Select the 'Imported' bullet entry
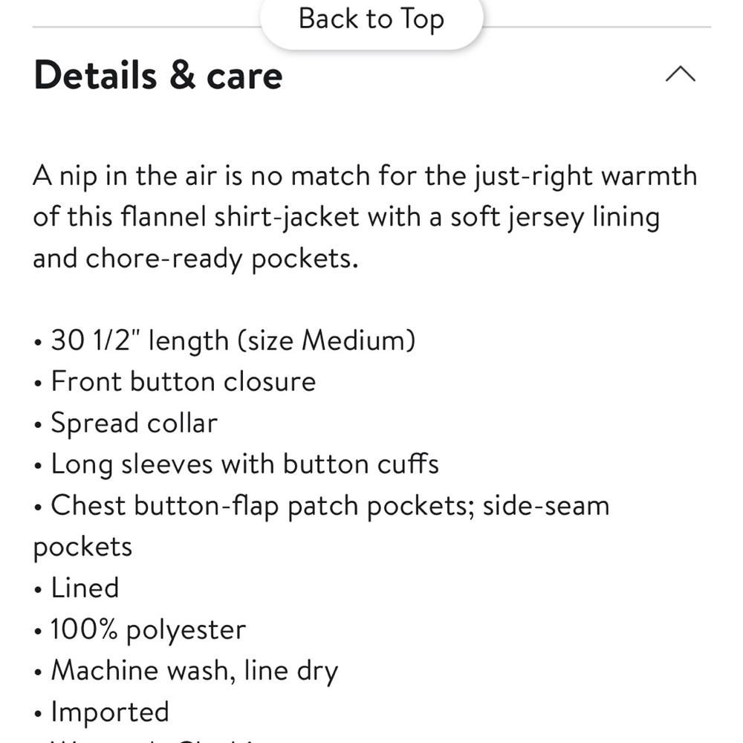The width and height of the screenshot is (743, 743). (x=108, y=711)
